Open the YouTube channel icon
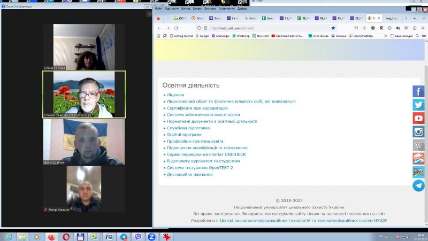 point(418,118)
